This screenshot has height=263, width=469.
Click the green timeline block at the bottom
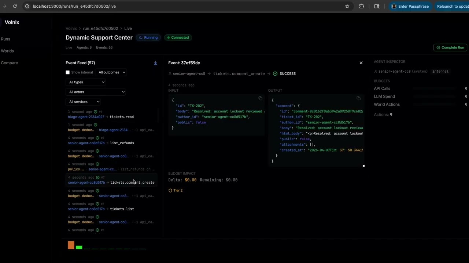[x=79, y=247]
